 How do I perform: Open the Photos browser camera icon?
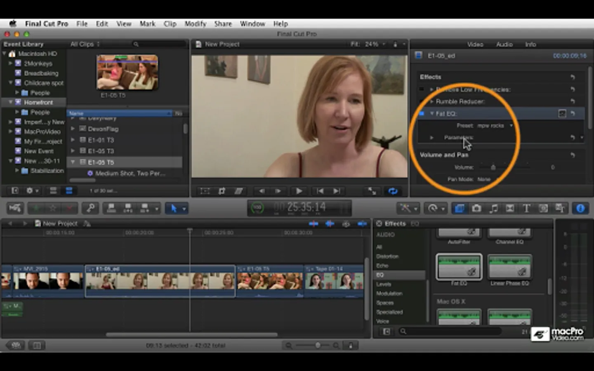[x=476, y=209]
